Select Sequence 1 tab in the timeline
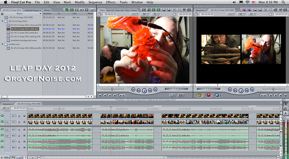 click(8, 103)
